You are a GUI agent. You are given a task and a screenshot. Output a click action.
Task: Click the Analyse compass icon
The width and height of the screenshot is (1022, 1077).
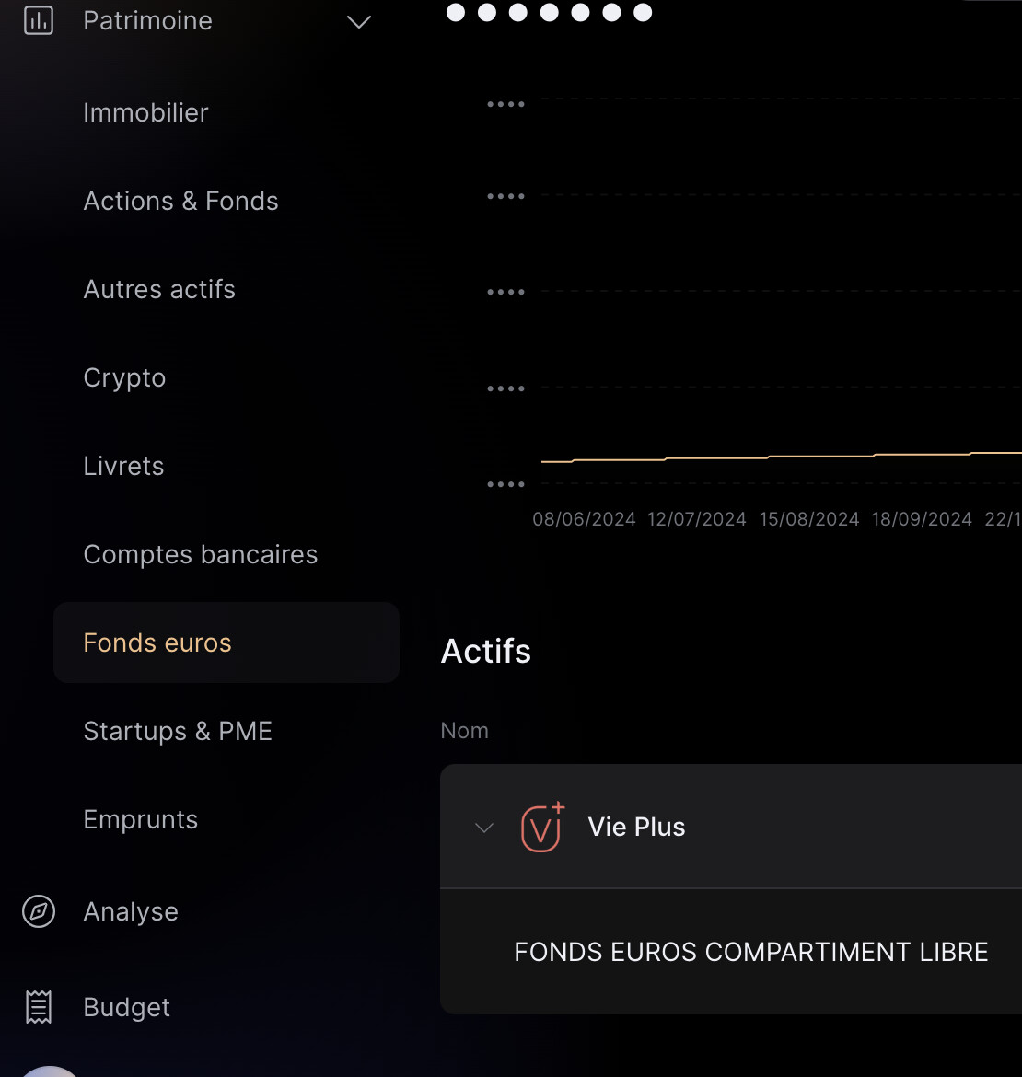click(39, 911)
